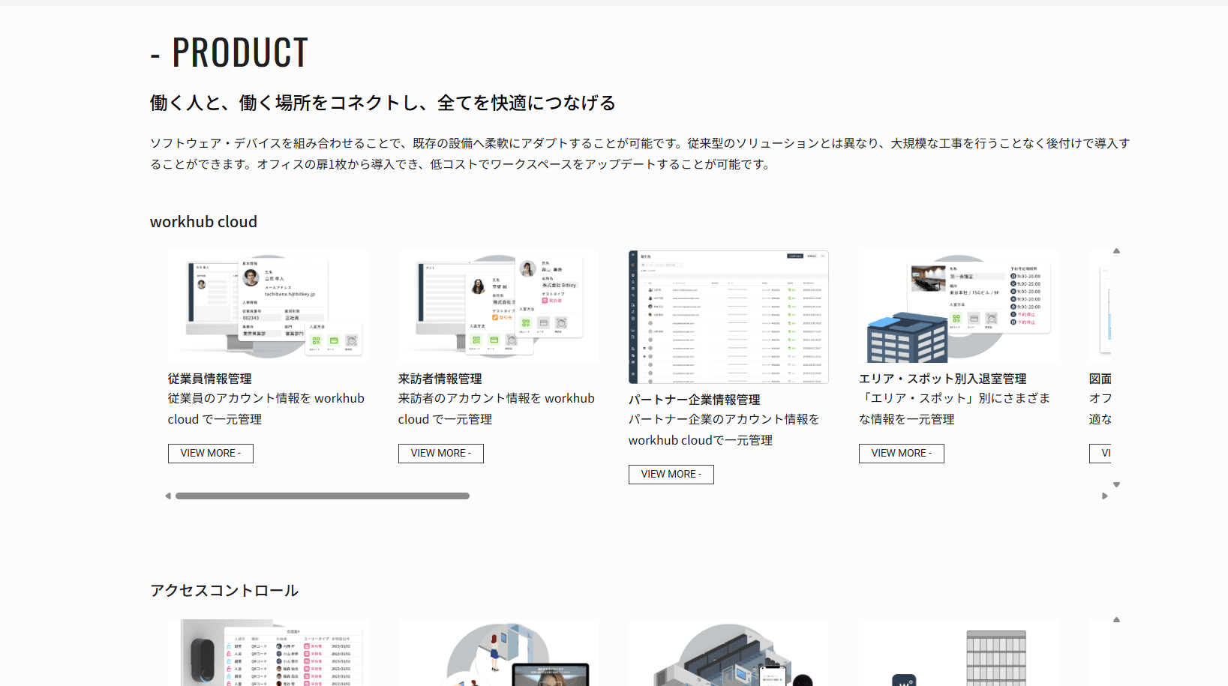Open the 従業員情報管理 card image
Screen dimensions: 1228x686
coord(268,307)
